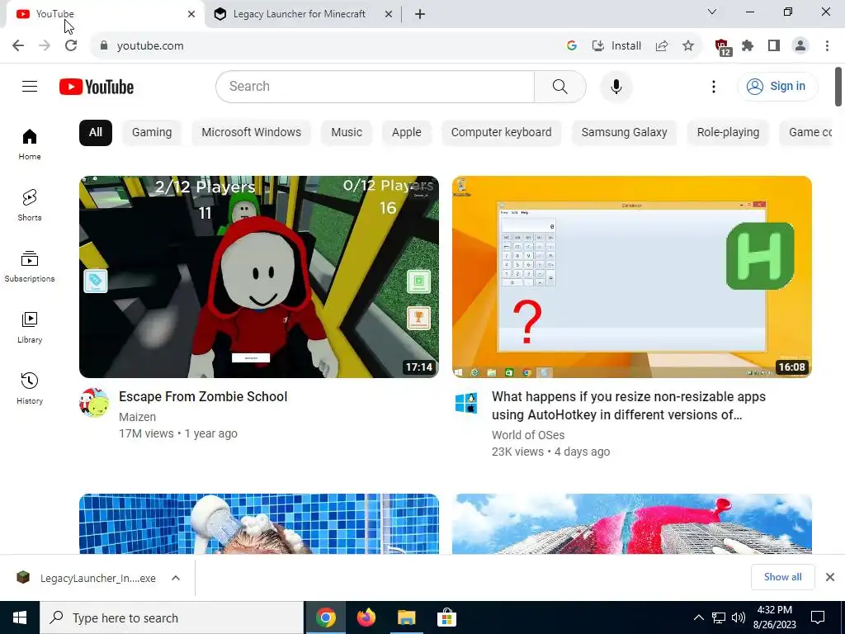Click the forward navigation arrow

(45, 45)
